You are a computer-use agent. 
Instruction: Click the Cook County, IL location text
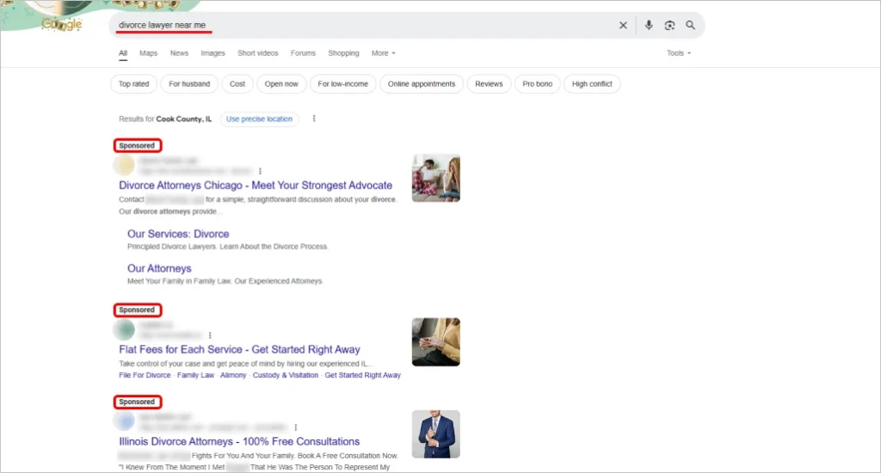pyautogui.click(x=184, y=119)
